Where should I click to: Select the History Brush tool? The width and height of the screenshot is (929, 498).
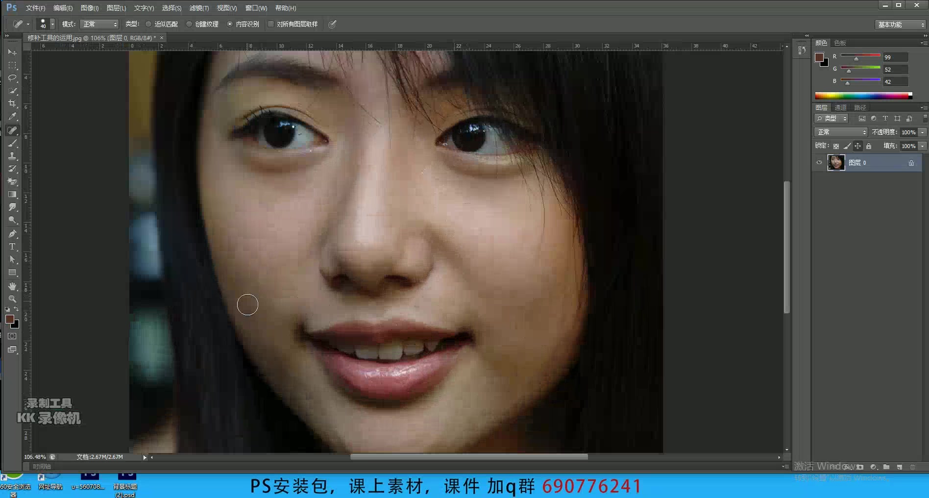[12, 169]
